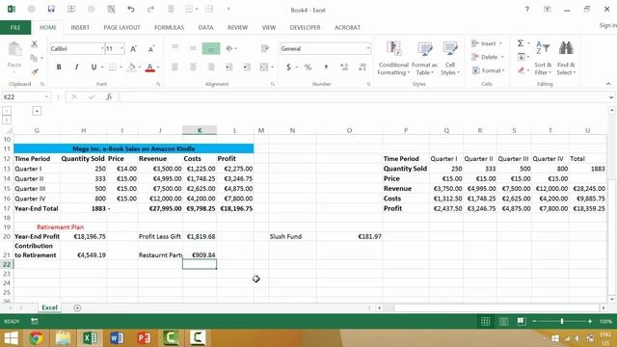This screenshot has width=617, height=347.
Task: Select Normal view in status bar
Action: (x=486, y=322)
